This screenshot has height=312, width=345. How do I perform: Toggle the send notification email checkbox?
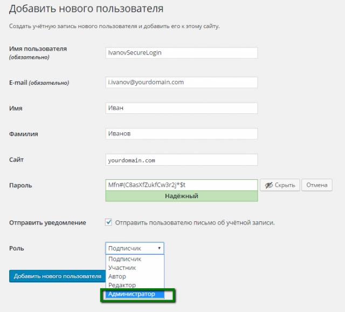108,222
